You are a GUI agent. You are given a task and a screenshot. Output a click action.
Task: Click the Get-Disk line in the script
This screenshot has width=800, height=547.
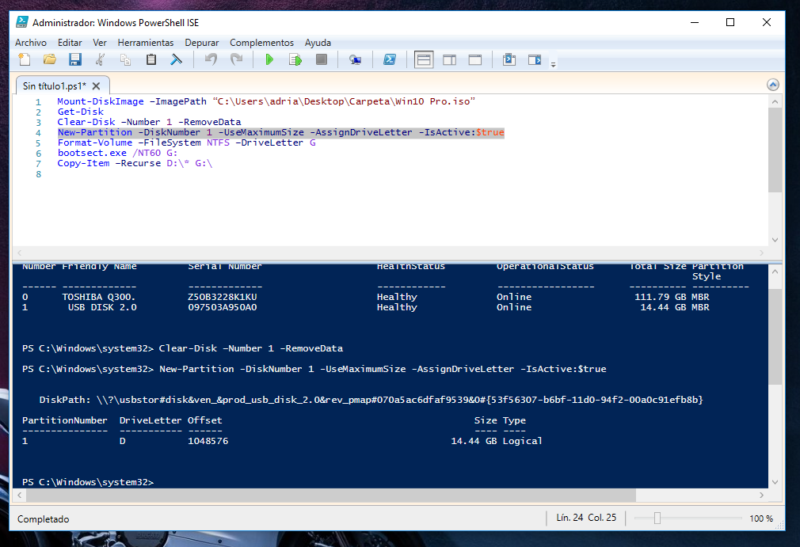point(81,112)
